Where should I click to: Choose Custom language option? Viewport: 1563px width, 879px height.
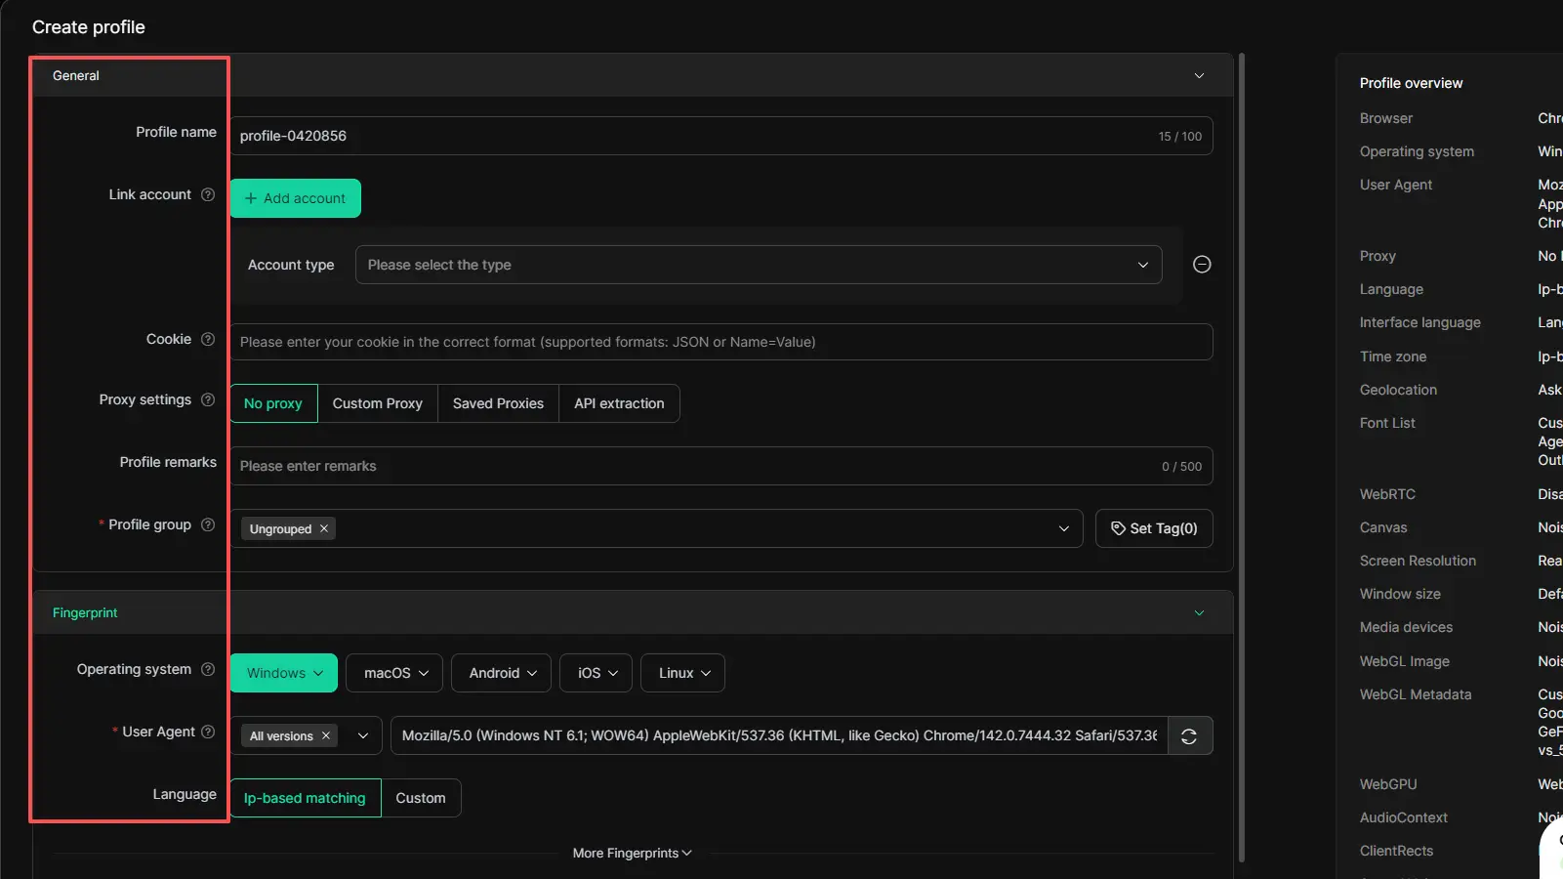click(x=421, y=798)
